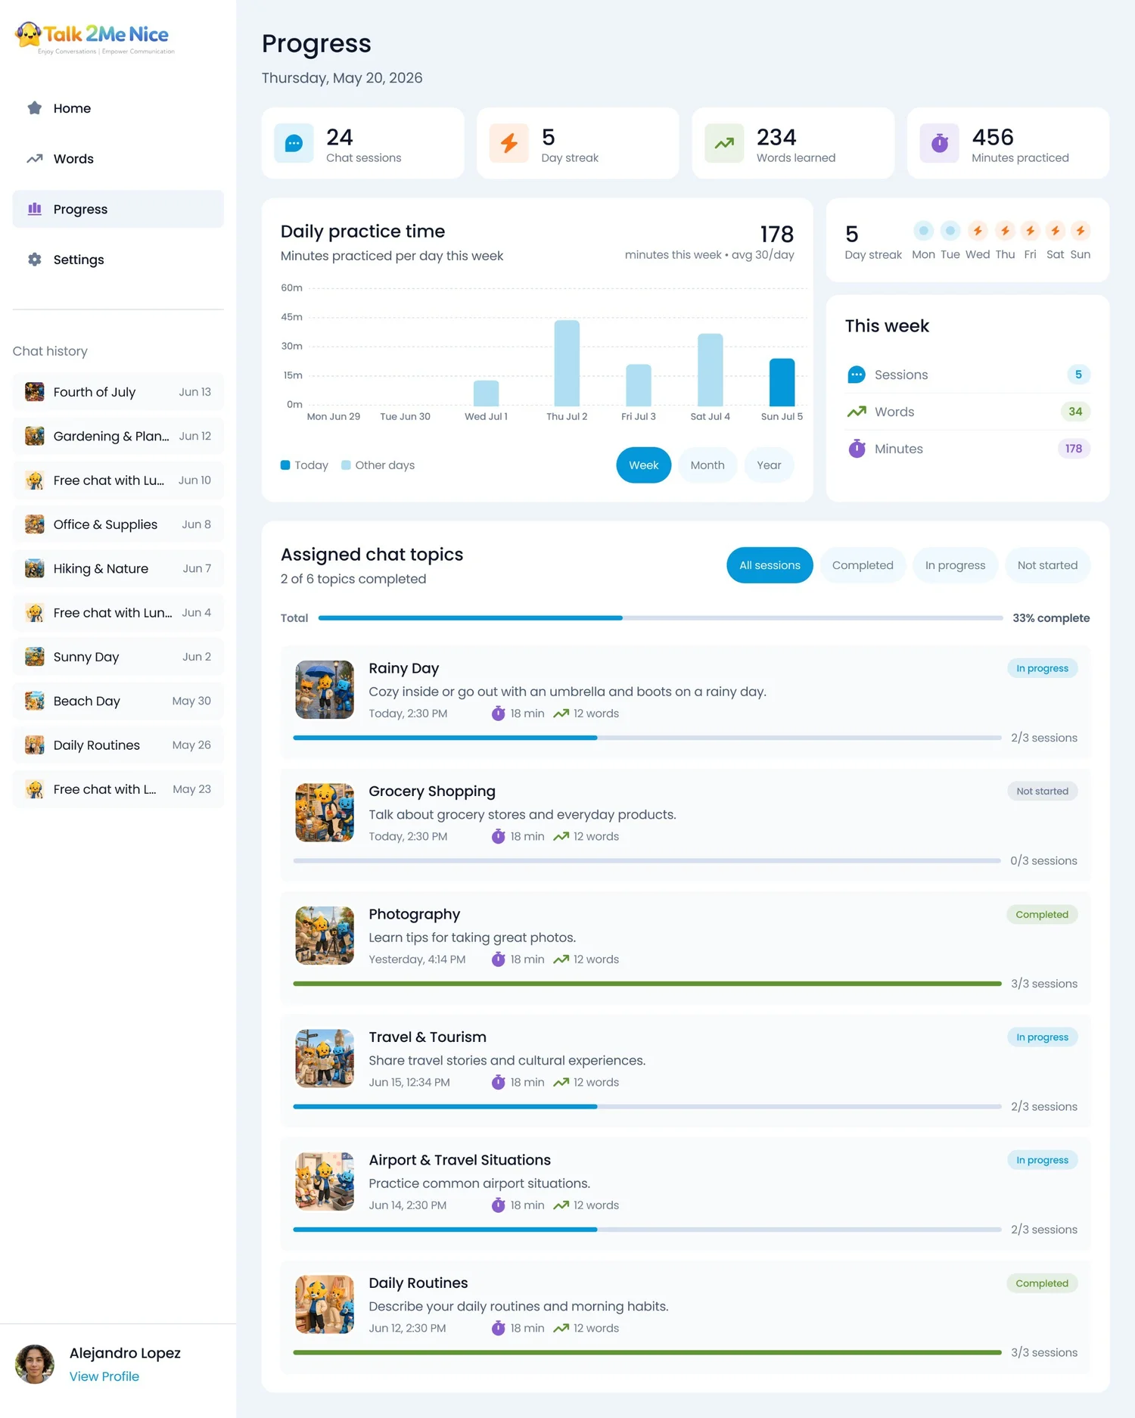Click Alejandro Lopez profile avatar

pyautogui.click(x=35, y=1364)
